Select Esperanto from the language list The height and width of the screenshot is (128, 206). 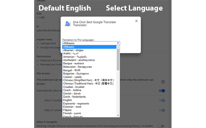tap(76, 103)
